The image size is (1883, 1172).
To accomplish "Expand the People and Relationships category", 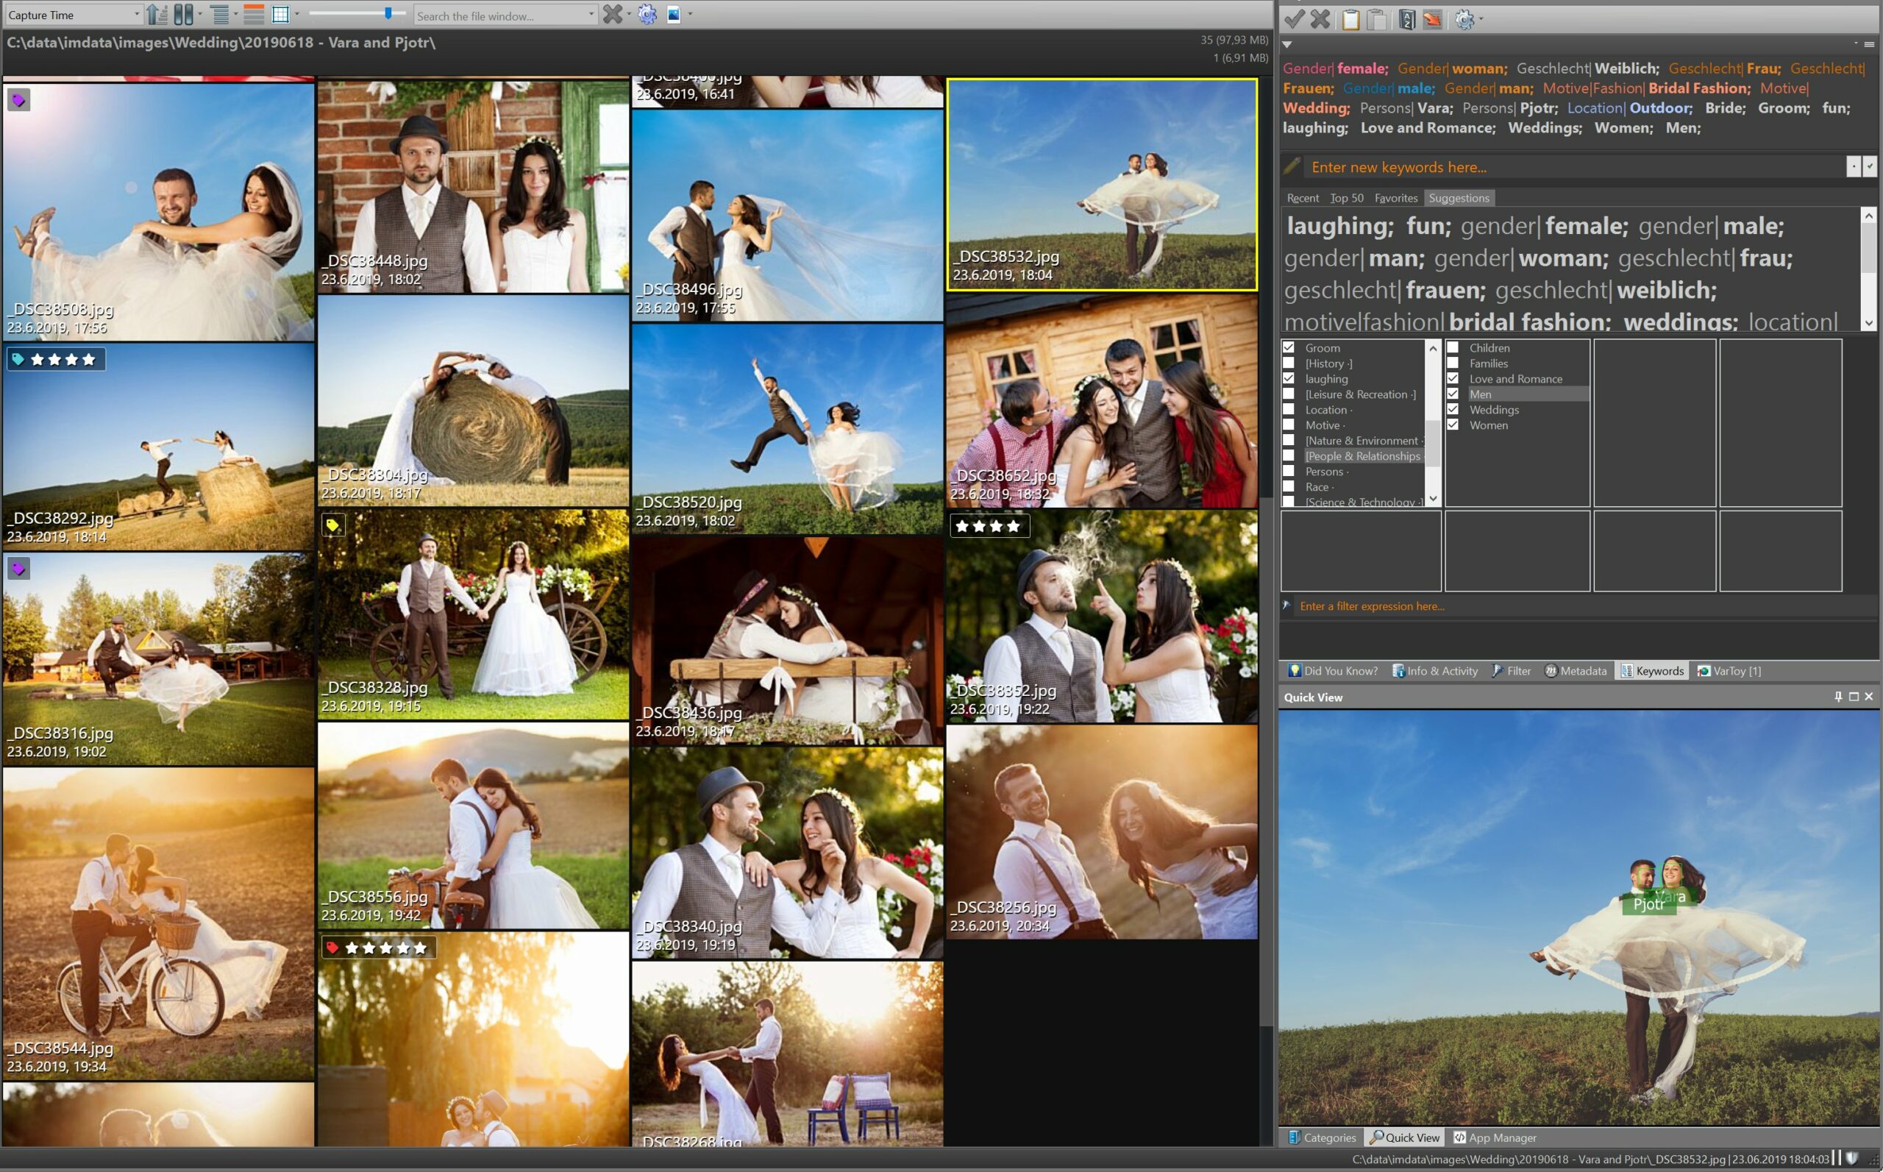I will (x=1363, y=455).
